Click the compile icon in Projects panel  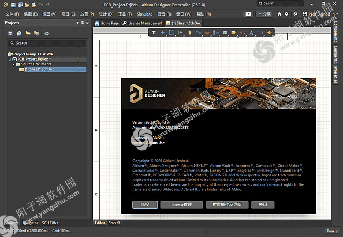pyautogui.click(x=19, y=33)
